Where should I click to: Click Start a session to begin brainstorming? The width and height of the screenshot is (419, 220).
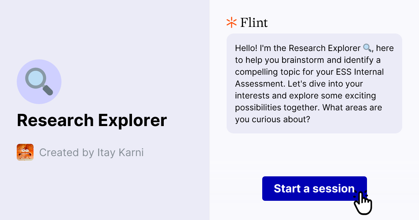tap(314, 189)
